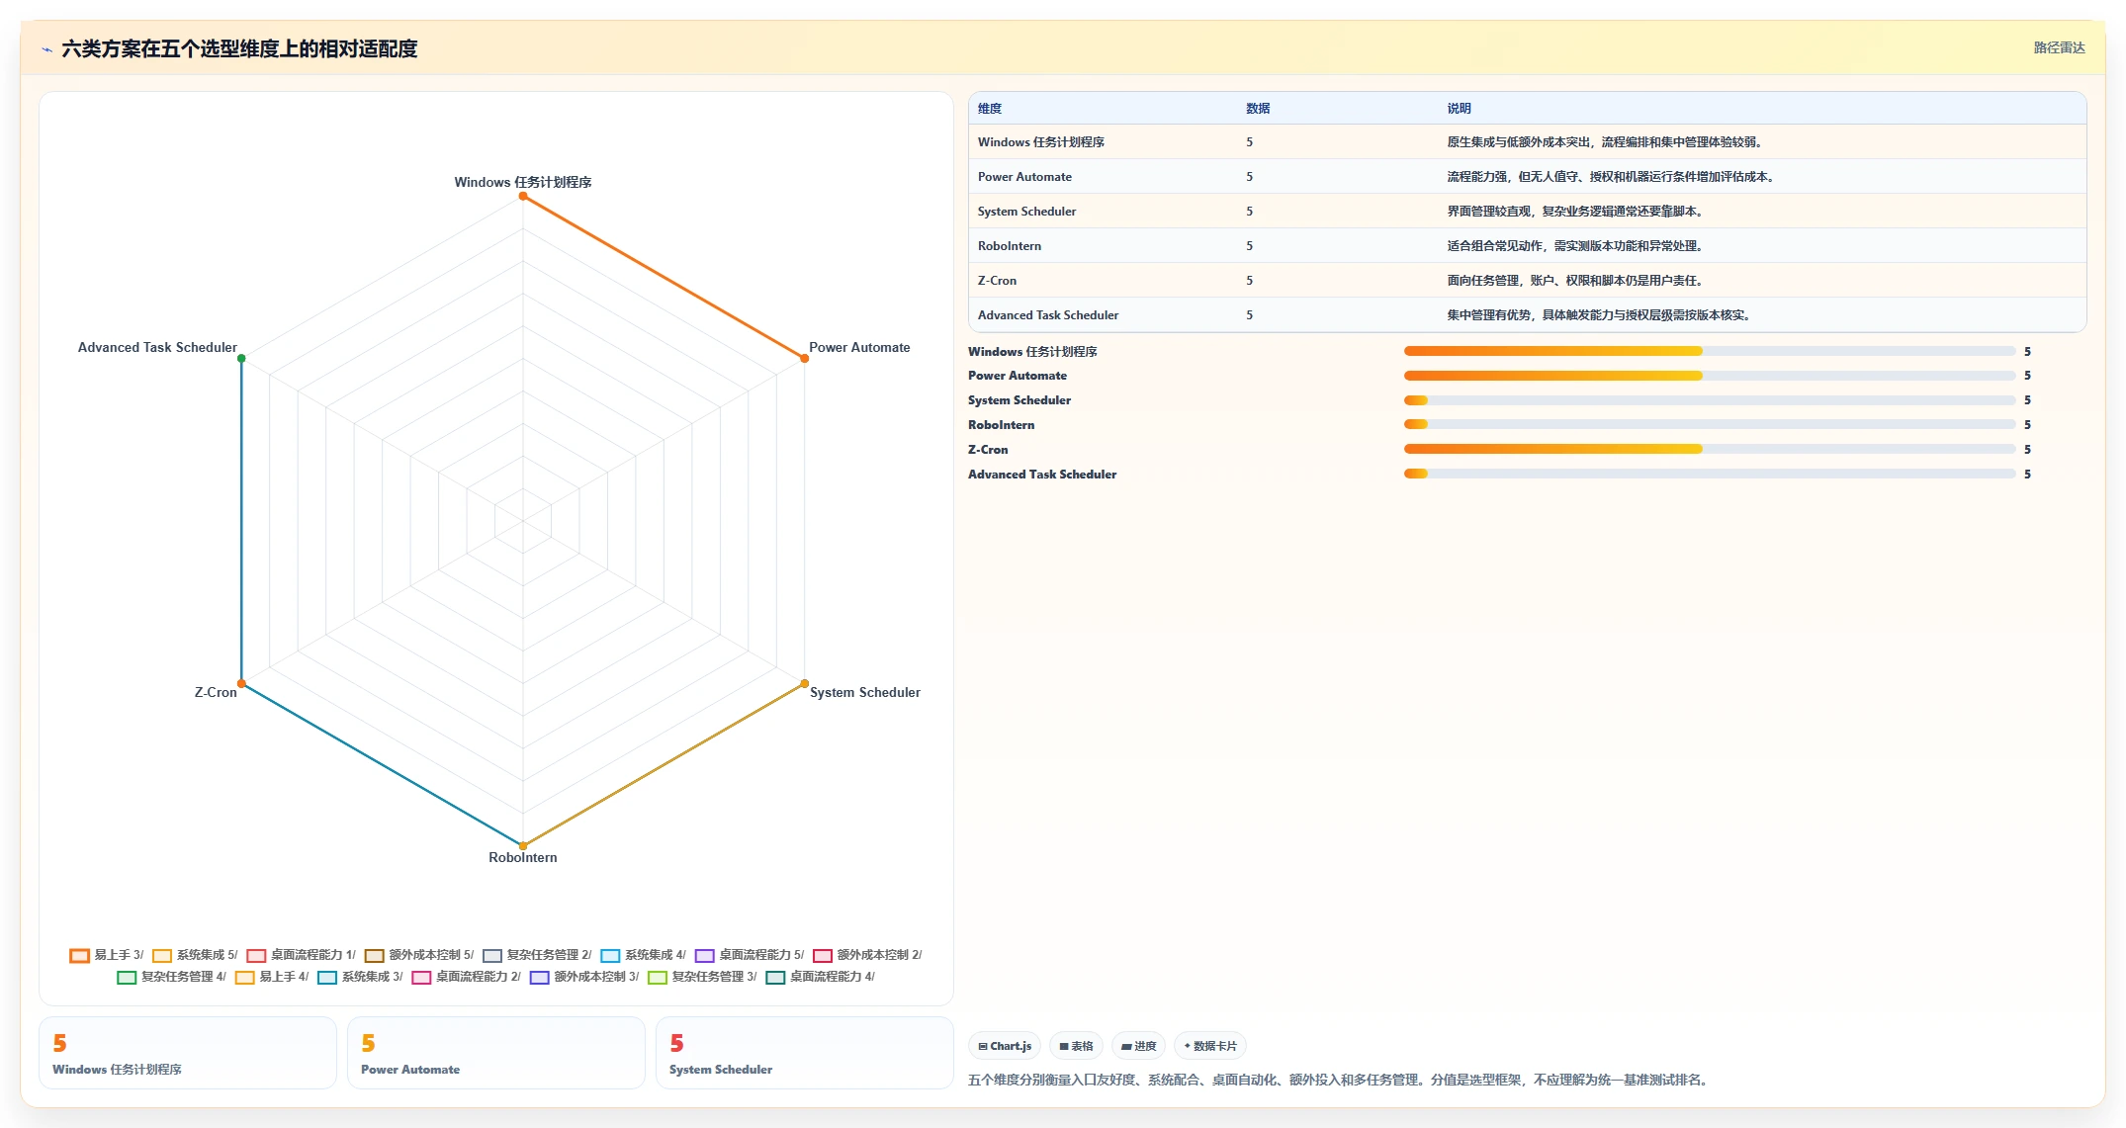Hide the 桌面流程能力 2/ dataset in legend
Viewport: 2126px width, 1128px height.
(x=467, y=977)
